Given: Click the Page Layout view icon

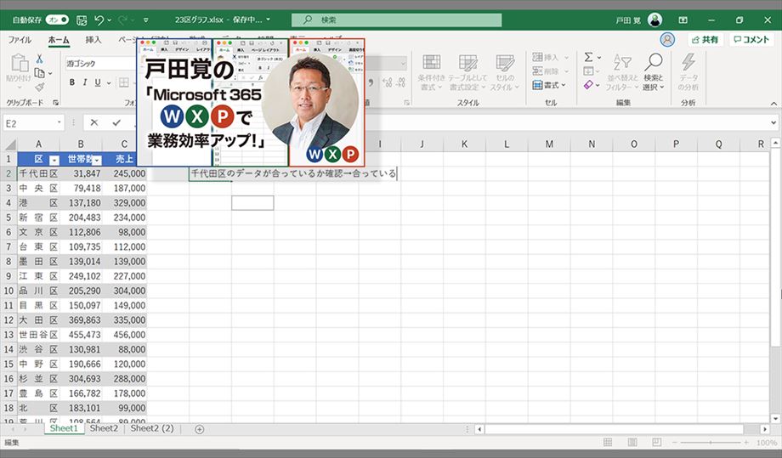Looking at the screenshot, I should point(632,443).
